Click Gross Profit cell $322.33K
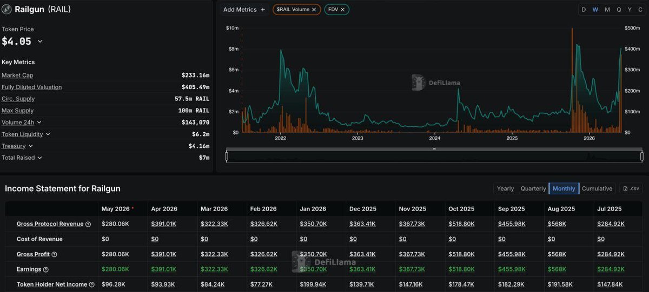 [215, 254]
